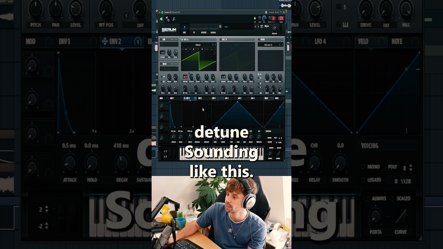Image resolution: width=443 pixels, height=249 pixels.
Task: Click next warp mode arrow under OSC A
Action: 200,90
